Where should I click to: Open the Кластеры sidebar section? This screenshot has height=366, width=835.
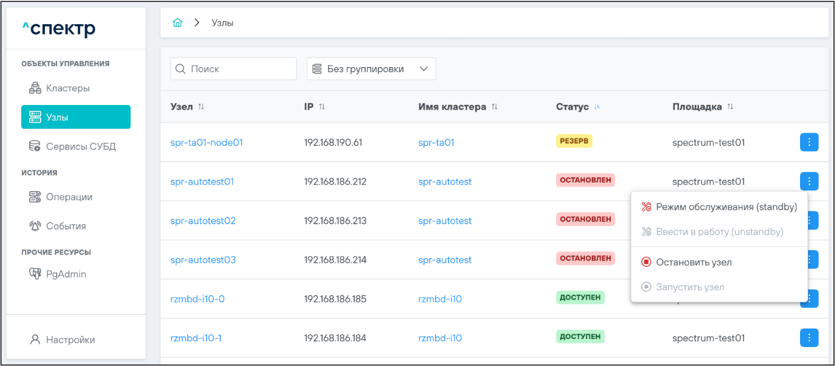point(67,88)
